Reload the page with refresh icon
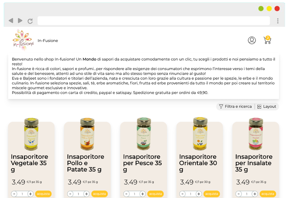The width and height of the screenshot is (289, 198). click(x=30, y=21)
